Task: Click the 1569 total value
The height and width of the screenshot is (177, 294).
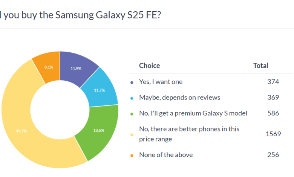Action: pyautogui.click(x=272, y=134)
